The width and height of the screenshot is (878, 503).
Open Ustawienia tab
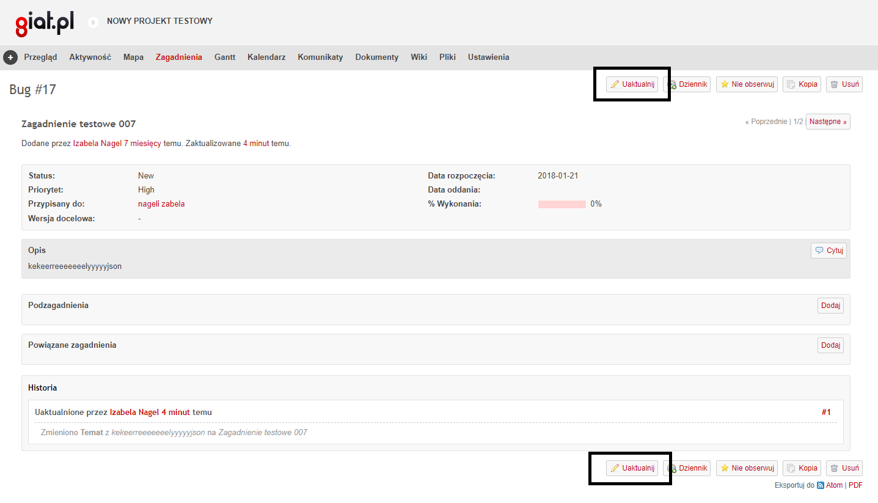488,57
